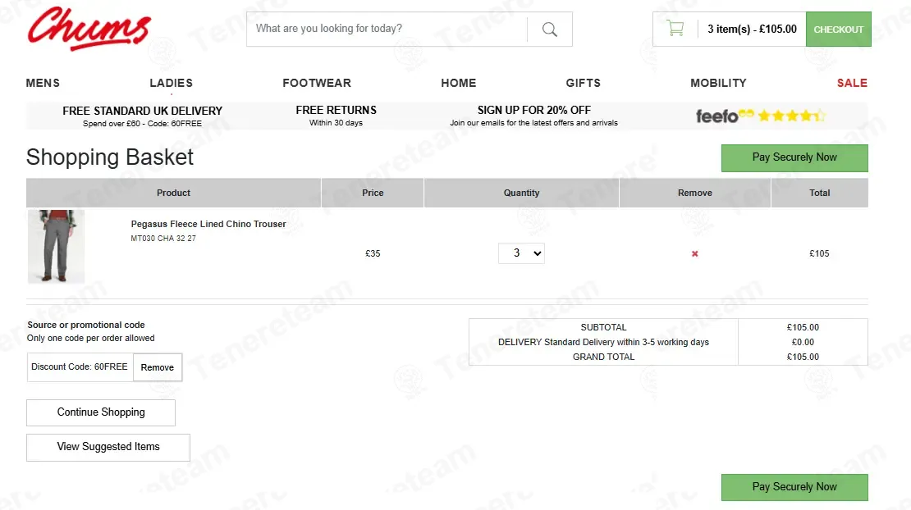Click View Suggested Items
The height and width of the screenshot is (510, 911).
108,448
